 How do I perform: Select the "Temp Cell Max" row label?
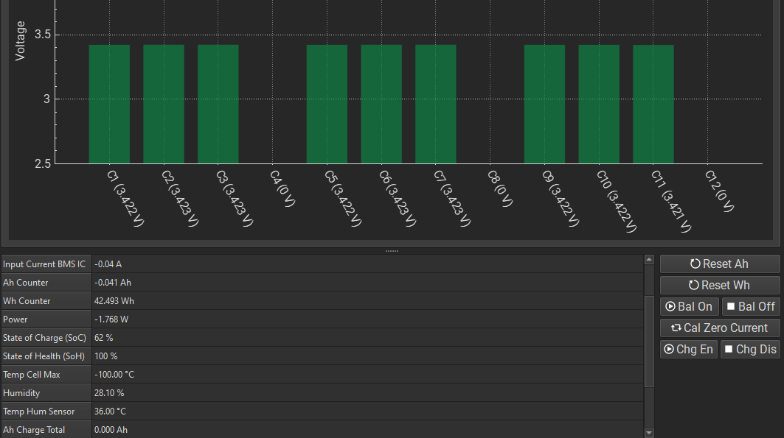click(32, 375)
